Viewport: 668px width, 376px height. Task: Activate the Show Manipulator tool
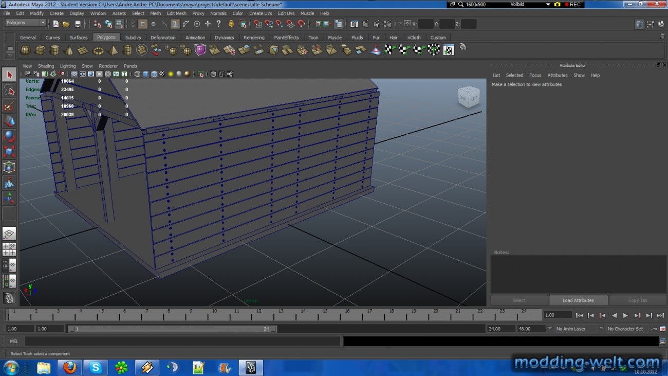(9, 198)
